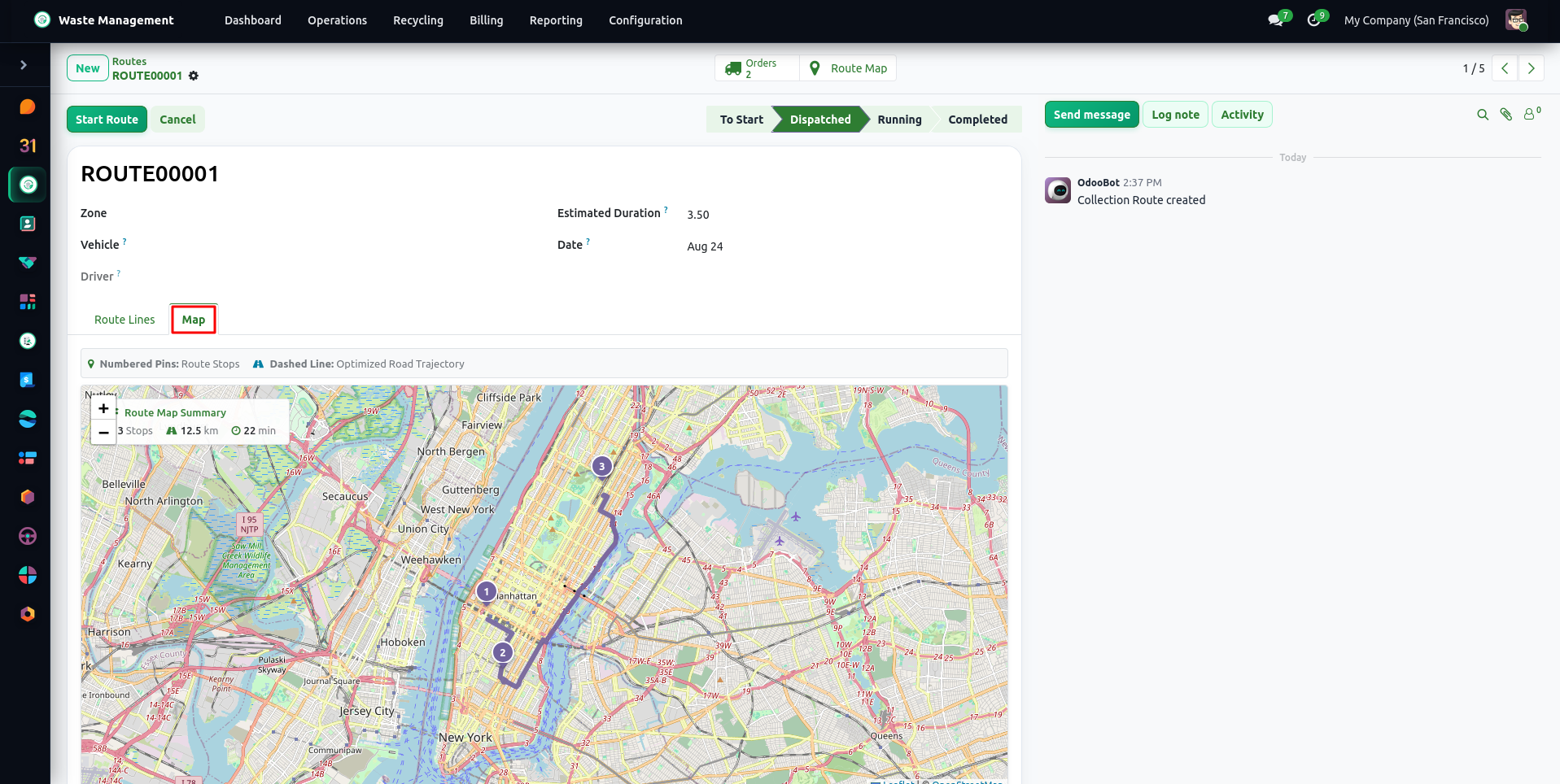Image resolution: width=1560 pixels, height=784 pixels.
Task: Open the activities clock icon
Action: (1314, 20)
